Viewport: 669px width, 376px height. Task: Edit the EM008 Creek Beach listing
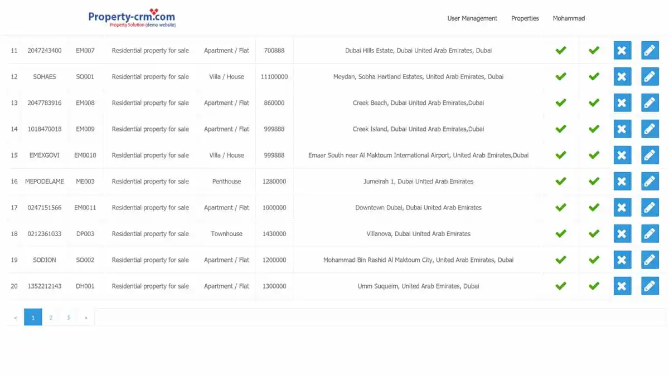(x=650, y=103)
